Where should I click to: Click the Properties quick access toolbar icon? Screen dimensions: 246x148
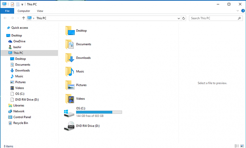[x=12, y=4]
